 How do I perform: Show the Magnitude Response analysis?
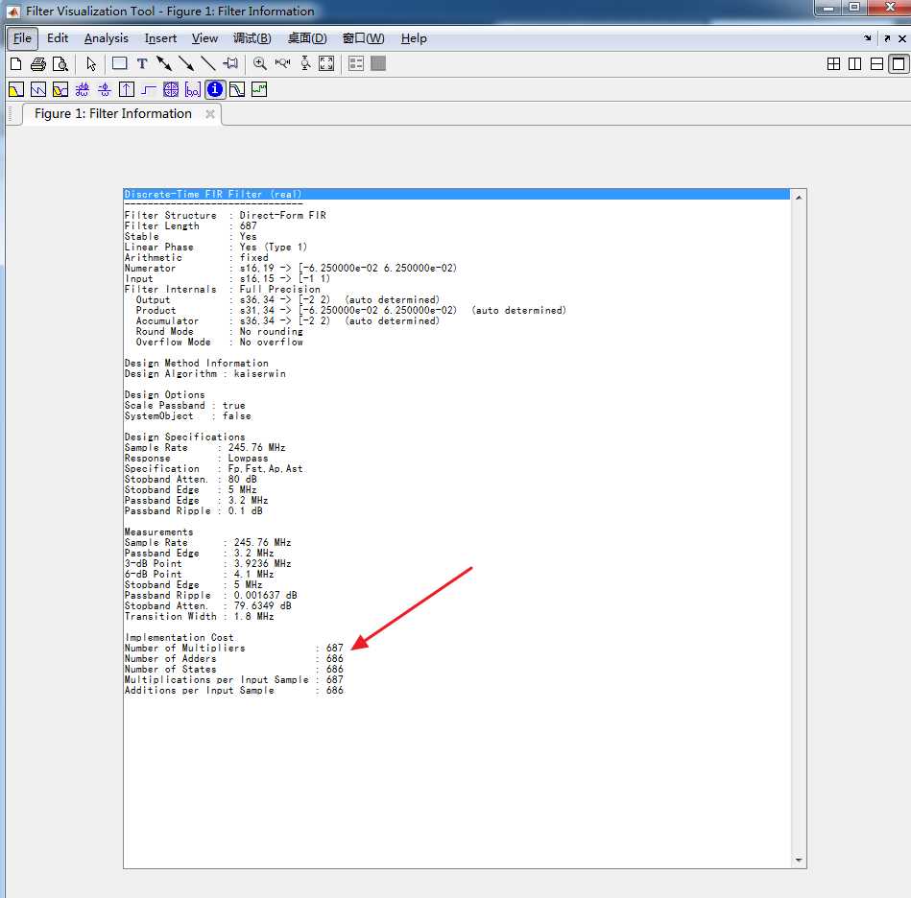pos(16,89)
